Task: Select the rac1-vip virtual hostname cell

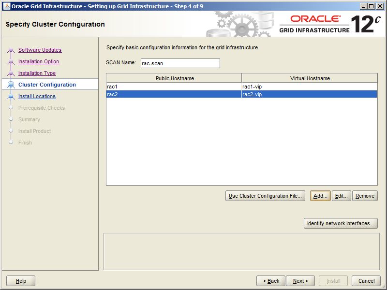Action: [x=310, y=87]
